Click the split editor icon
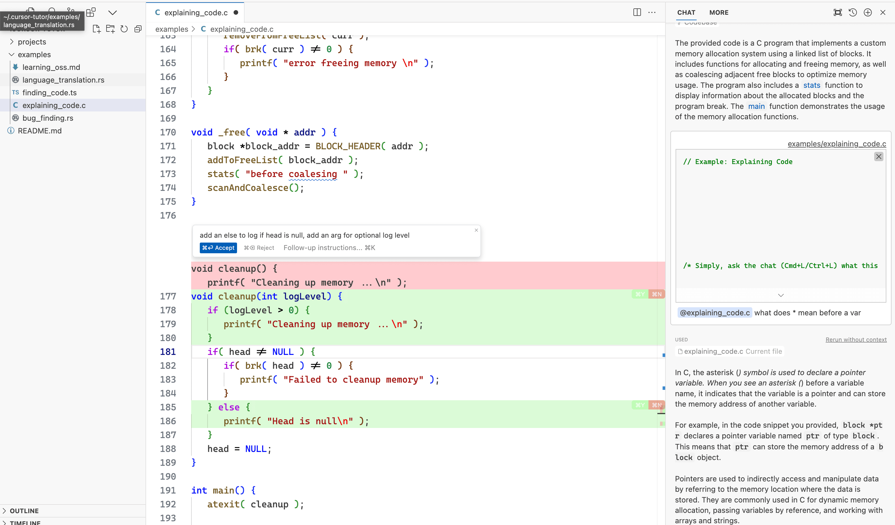The image size is (895, 525). coord(637,12)
